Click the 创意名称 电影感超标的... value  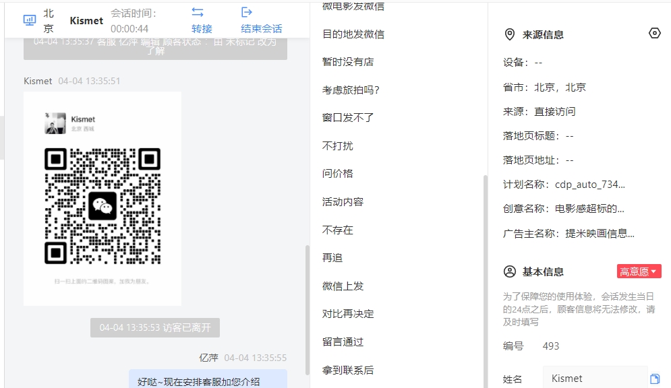[589, 209]
